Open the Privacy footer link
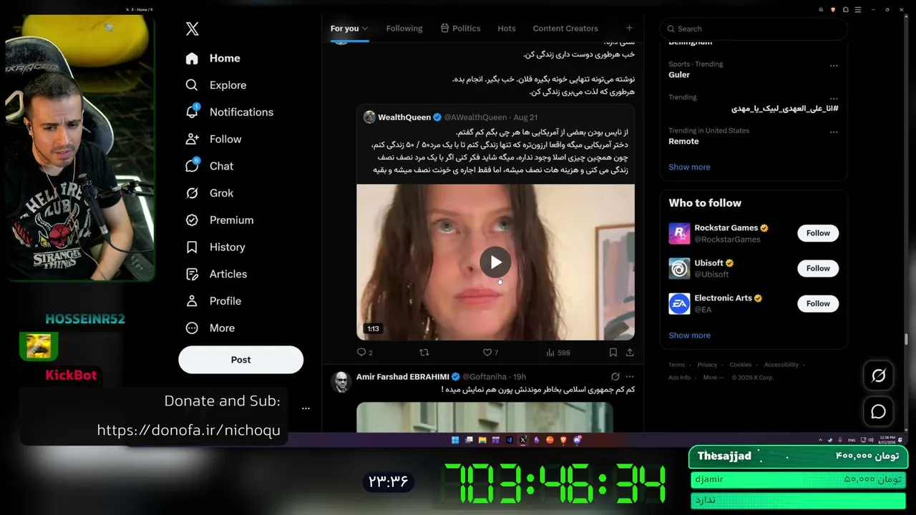 point(707,365)
